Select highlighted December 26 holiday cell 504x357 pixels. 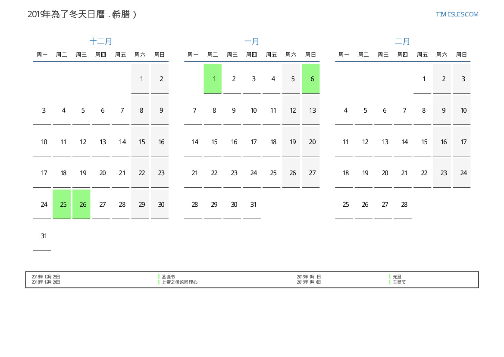pyautogui.click(x=83, y=204)
